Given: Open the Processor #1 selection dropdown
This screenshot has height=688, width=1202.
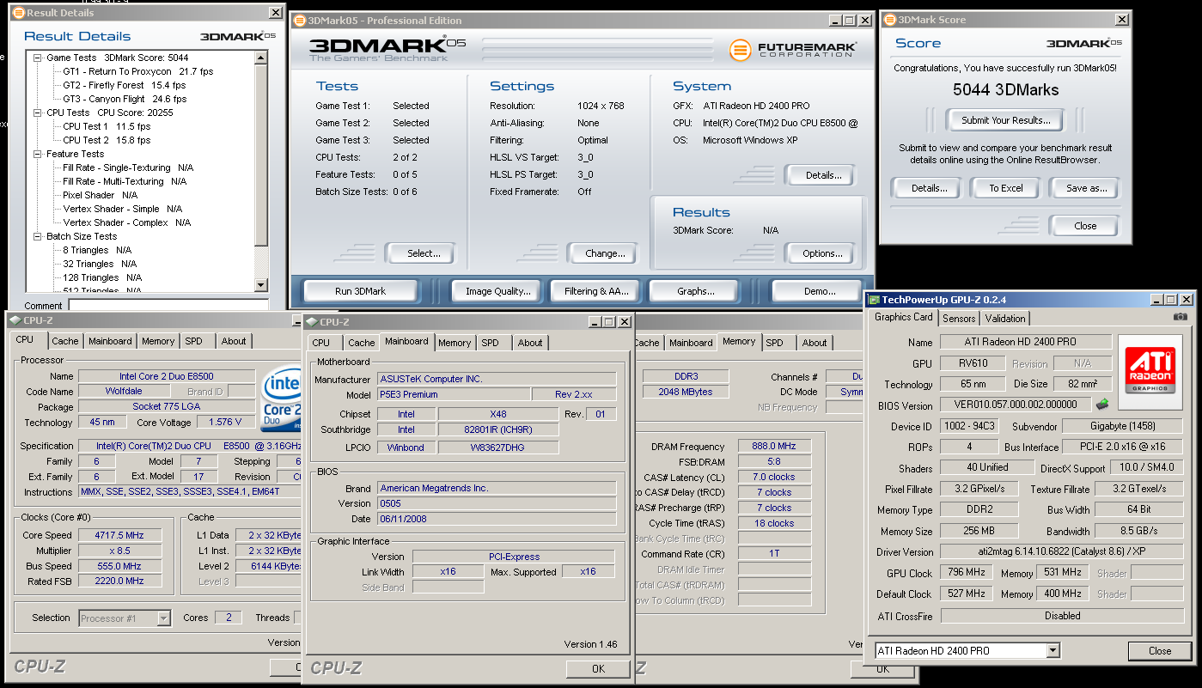Looking at the screenshot, I should [164, 618].
